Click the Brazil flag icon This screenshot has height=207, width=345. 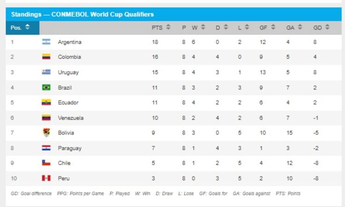(x=46, y=87)
